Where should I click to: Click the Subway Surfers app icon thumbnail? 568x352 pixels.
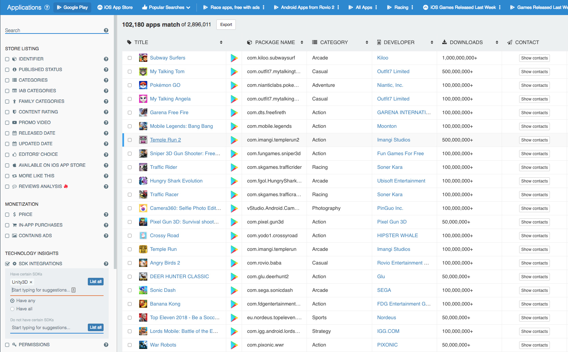point(143,58)
